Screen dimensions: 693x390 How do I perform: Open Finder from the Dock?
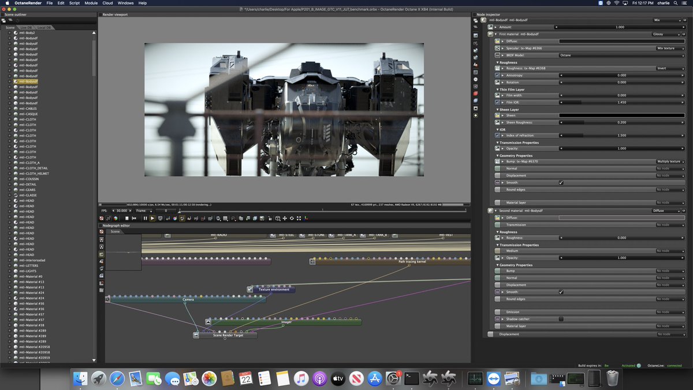click(x=80, y=378)
